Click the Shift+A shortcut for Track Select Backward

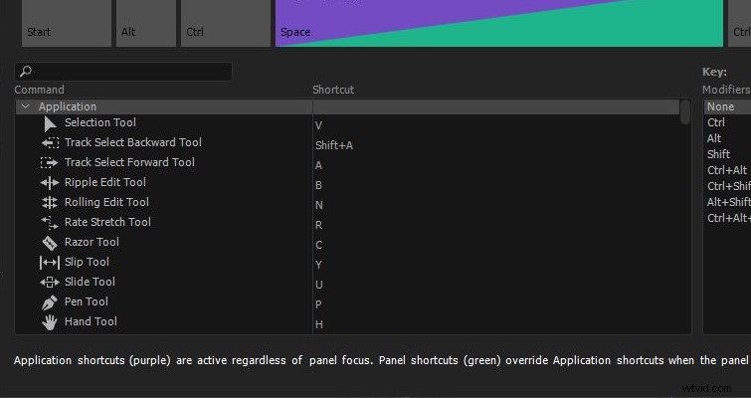coord(334,145)
